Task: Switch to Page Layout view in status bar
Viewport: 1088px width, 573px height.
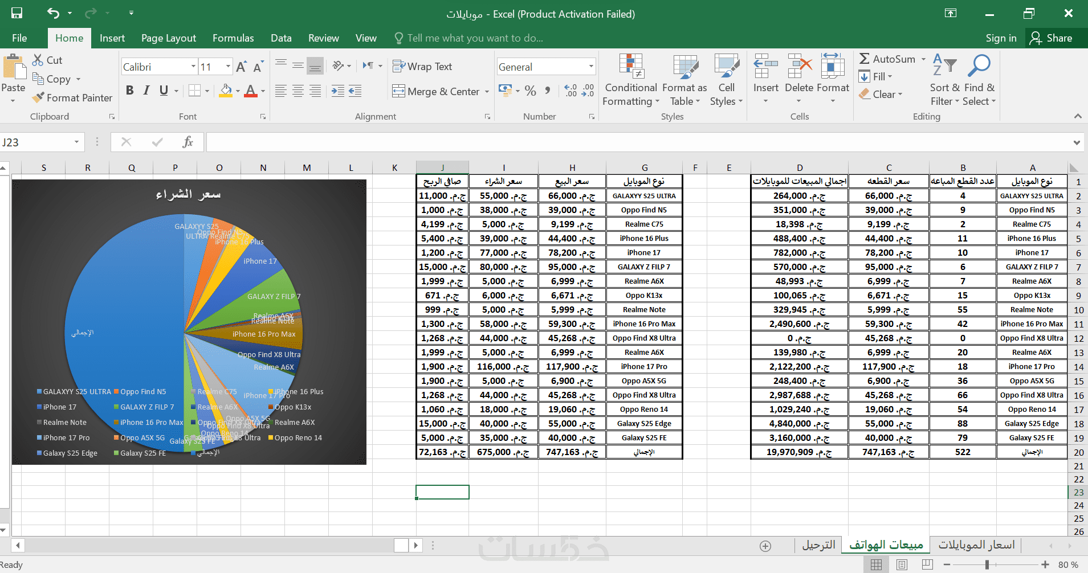Action: (902, 564)
